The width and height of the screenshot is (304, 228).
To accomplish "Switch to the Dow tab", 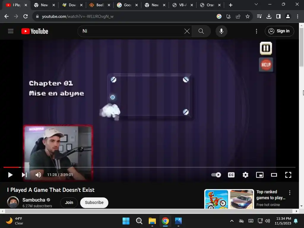I will (x=72, y=5).
